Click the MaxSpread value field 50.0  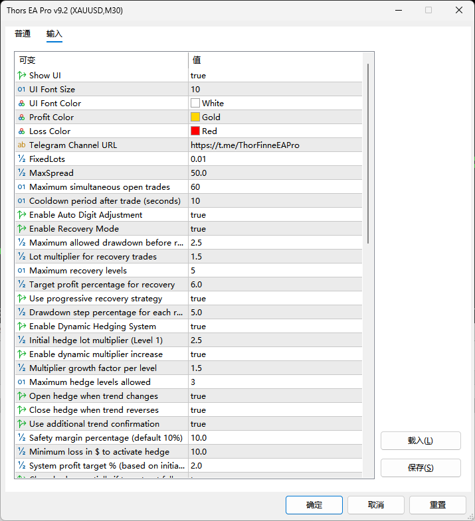tap(275, 173)
